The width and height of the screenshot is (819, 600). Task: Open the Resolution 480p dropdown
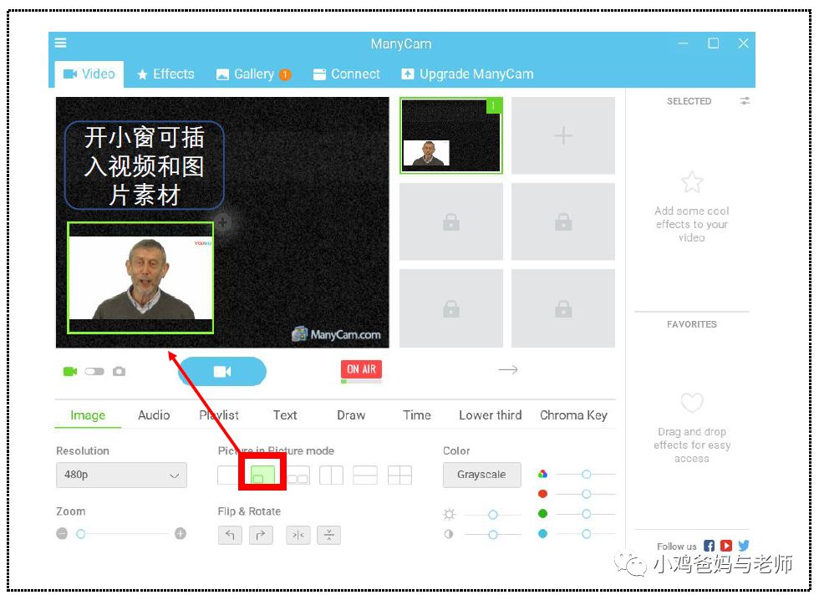[121, 475]
